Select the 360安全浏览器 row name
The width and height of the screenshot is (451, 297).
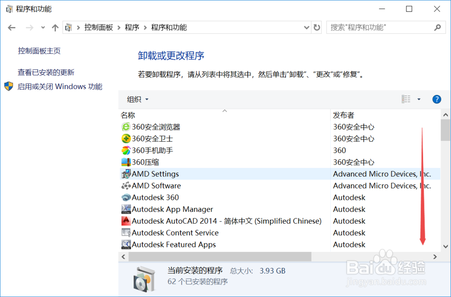(156, 127)
